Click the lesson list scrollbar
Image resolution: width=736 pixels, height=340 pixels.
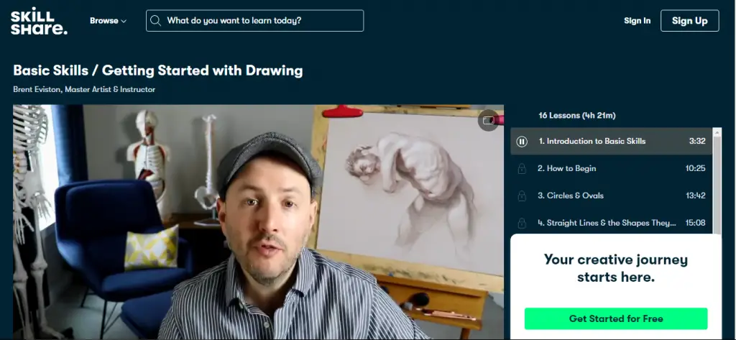point(717,180)
